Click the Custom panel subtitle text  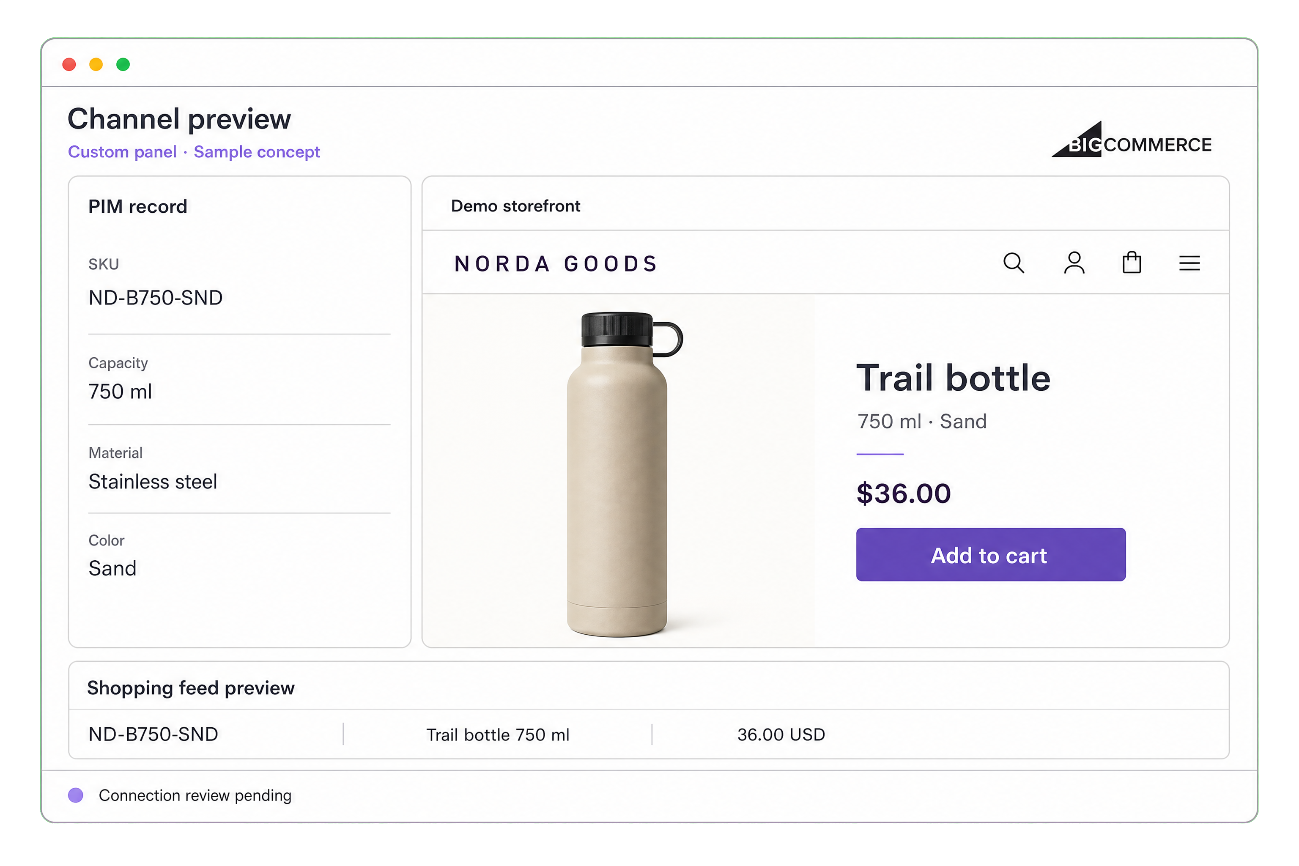194,152
